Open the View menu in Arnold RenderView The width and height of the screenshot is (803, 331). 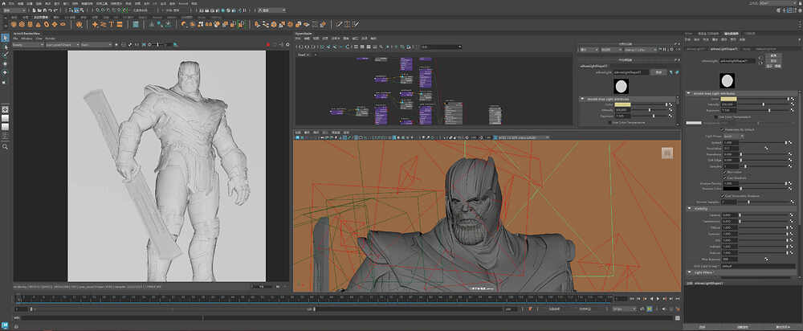pos(39,39)
